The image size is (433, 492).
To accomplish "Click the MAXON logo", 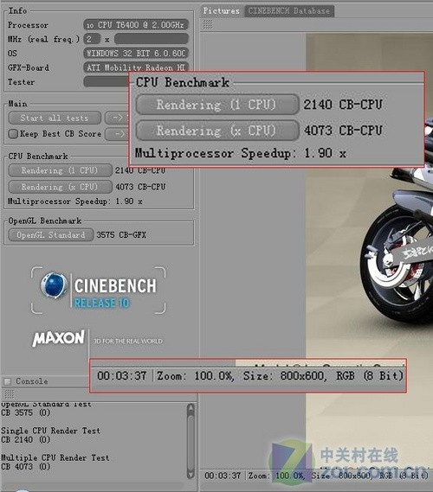I will 58,338.
